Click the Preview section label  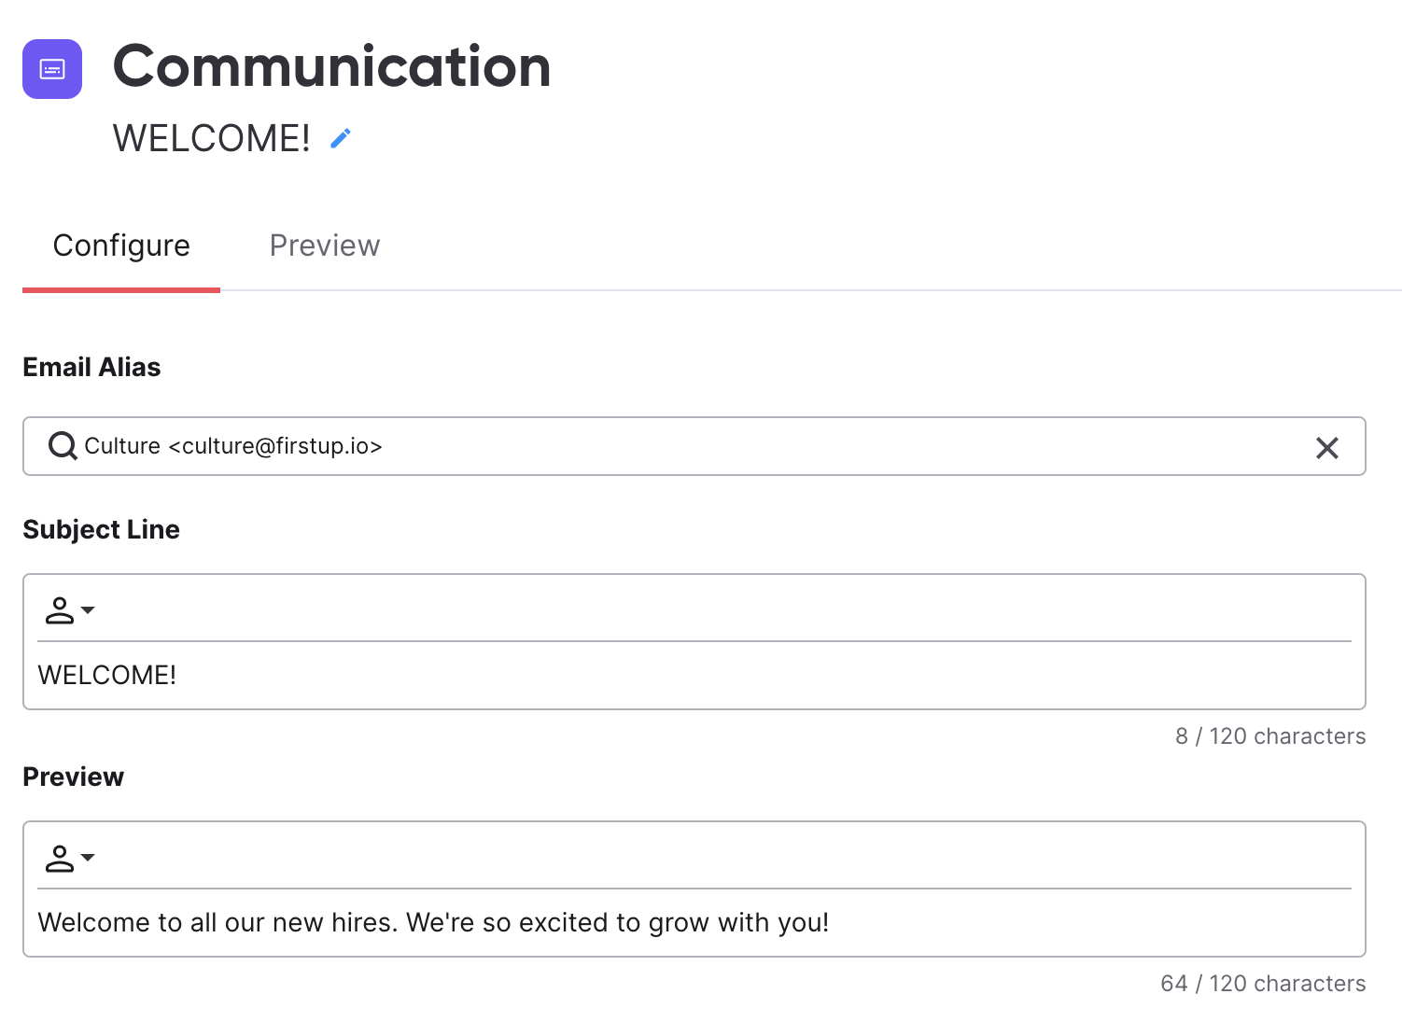[73, 777]
